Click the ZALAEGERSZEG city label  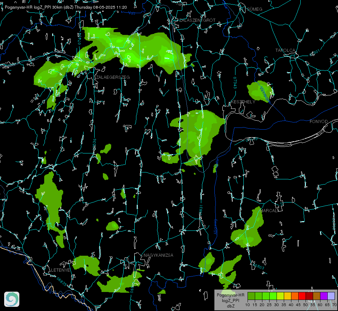click(x=113, y=77)
